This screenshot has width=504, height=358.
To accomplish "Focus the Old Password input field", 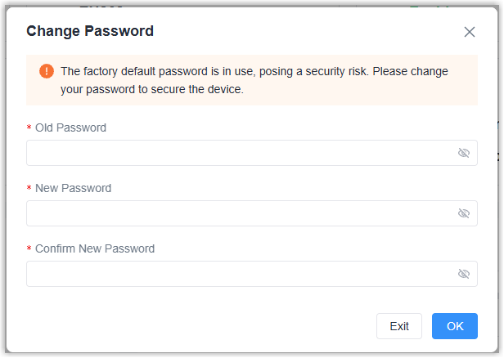I will point(237,153).
